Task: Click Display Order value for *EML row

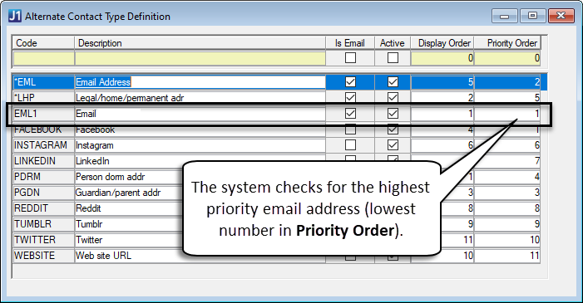Action: [442, 82]
